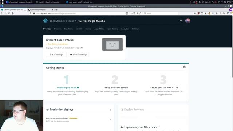Open the notifications bell in Netlify header
The image size is (233, 131).
[x=181, y=21]
